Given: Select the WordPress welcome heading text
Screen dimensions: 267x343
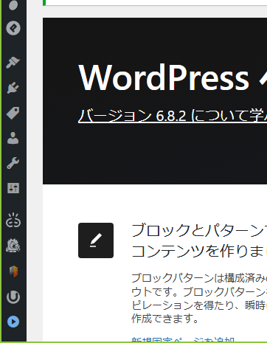Looking at the screenshot, I should [x=173, y=77].
